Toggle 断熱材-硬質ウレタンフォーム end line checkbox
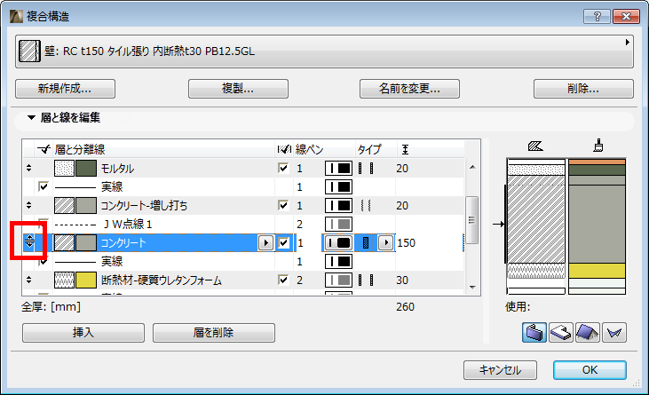Image resolution: width=649 pixels, height=395 pixels. (283, 280)
